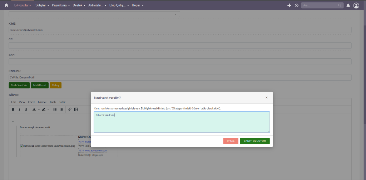
Task: Click the YANIT OLUŞTUR button
Action: pyautogui.click(x=255, y=141)
